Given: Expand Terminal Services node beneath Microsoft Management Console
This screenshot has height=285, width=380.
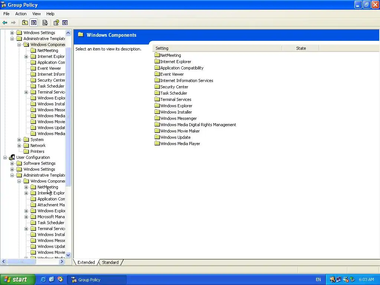Looking at the screenshot, I should (26, 229).
